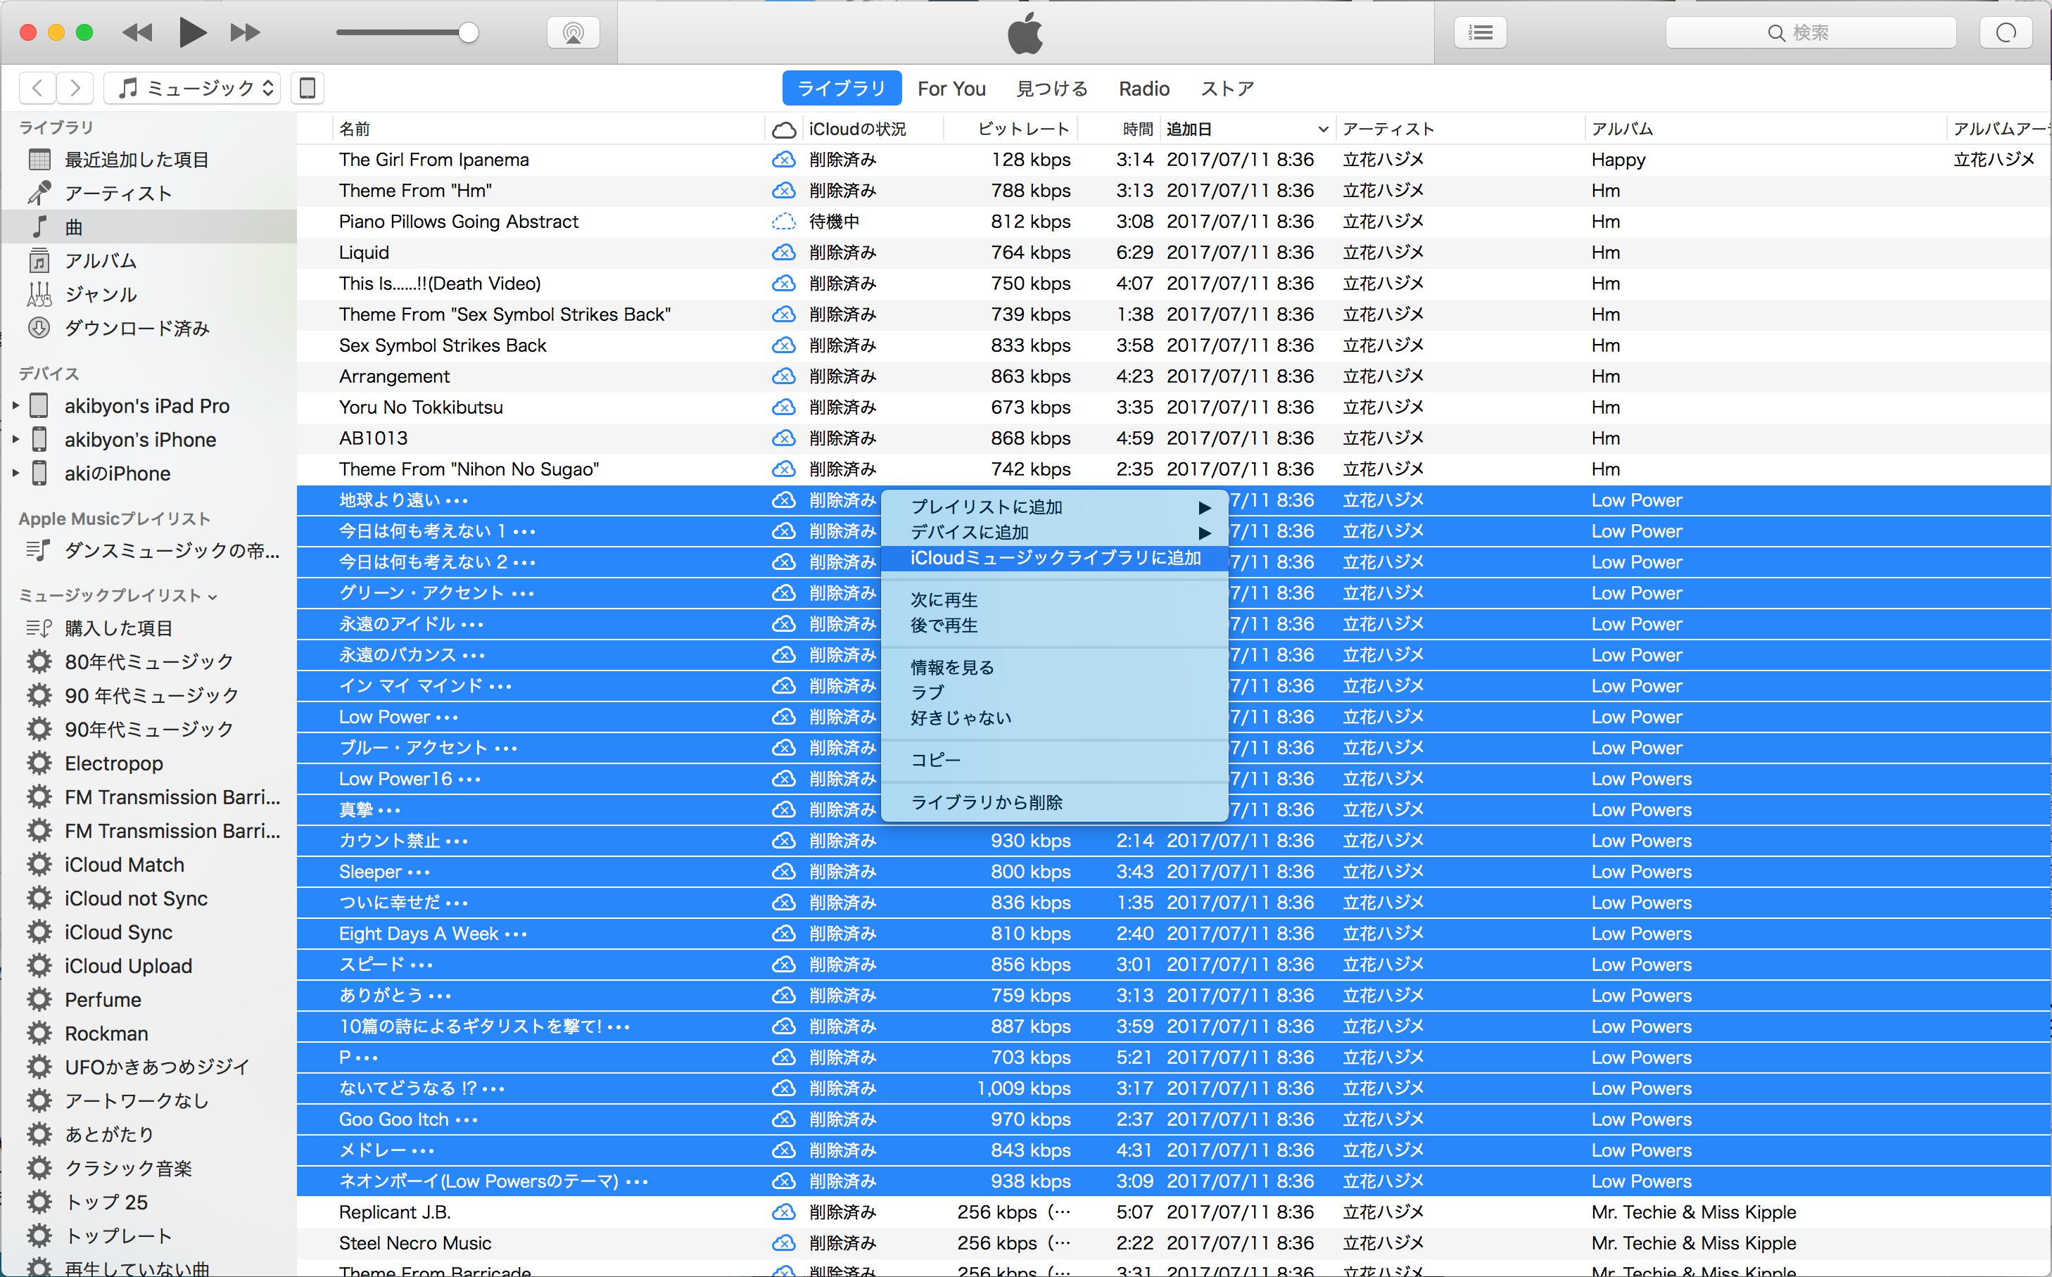Image resolution: width=2052 pixels, height=1277 pixels.
Task: Click cloud status icon for Piano Pillows Going Abstract
Action: (784, 222)
